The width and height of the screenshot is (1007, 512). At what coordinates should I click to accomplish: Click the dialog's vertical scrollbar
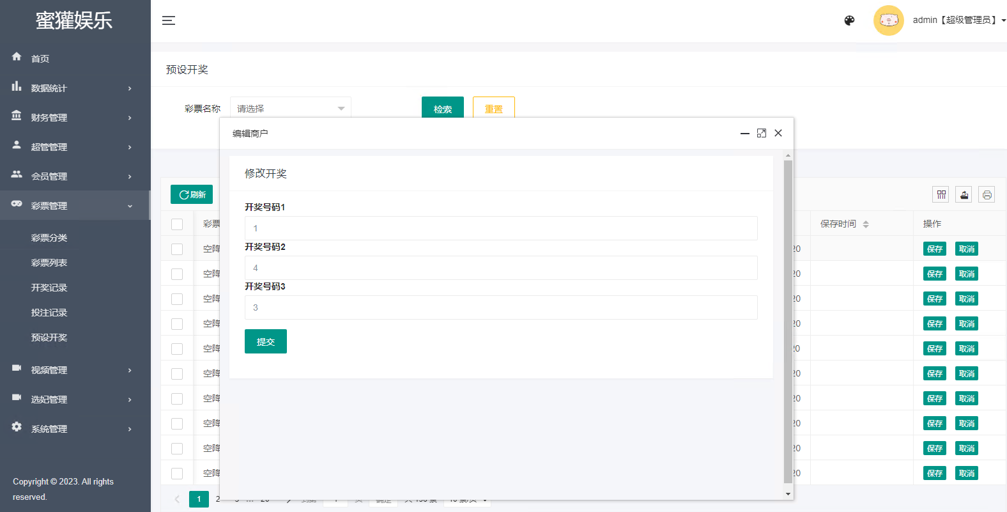click(788, 320)
